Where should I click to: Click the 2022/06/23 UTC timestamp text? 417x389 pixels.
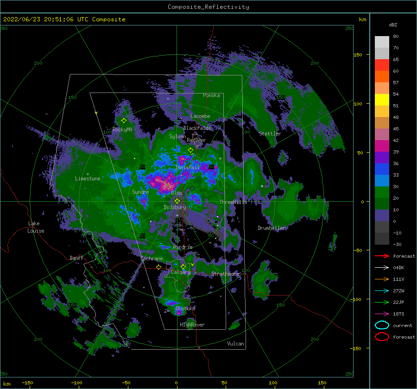coord(64,19)
